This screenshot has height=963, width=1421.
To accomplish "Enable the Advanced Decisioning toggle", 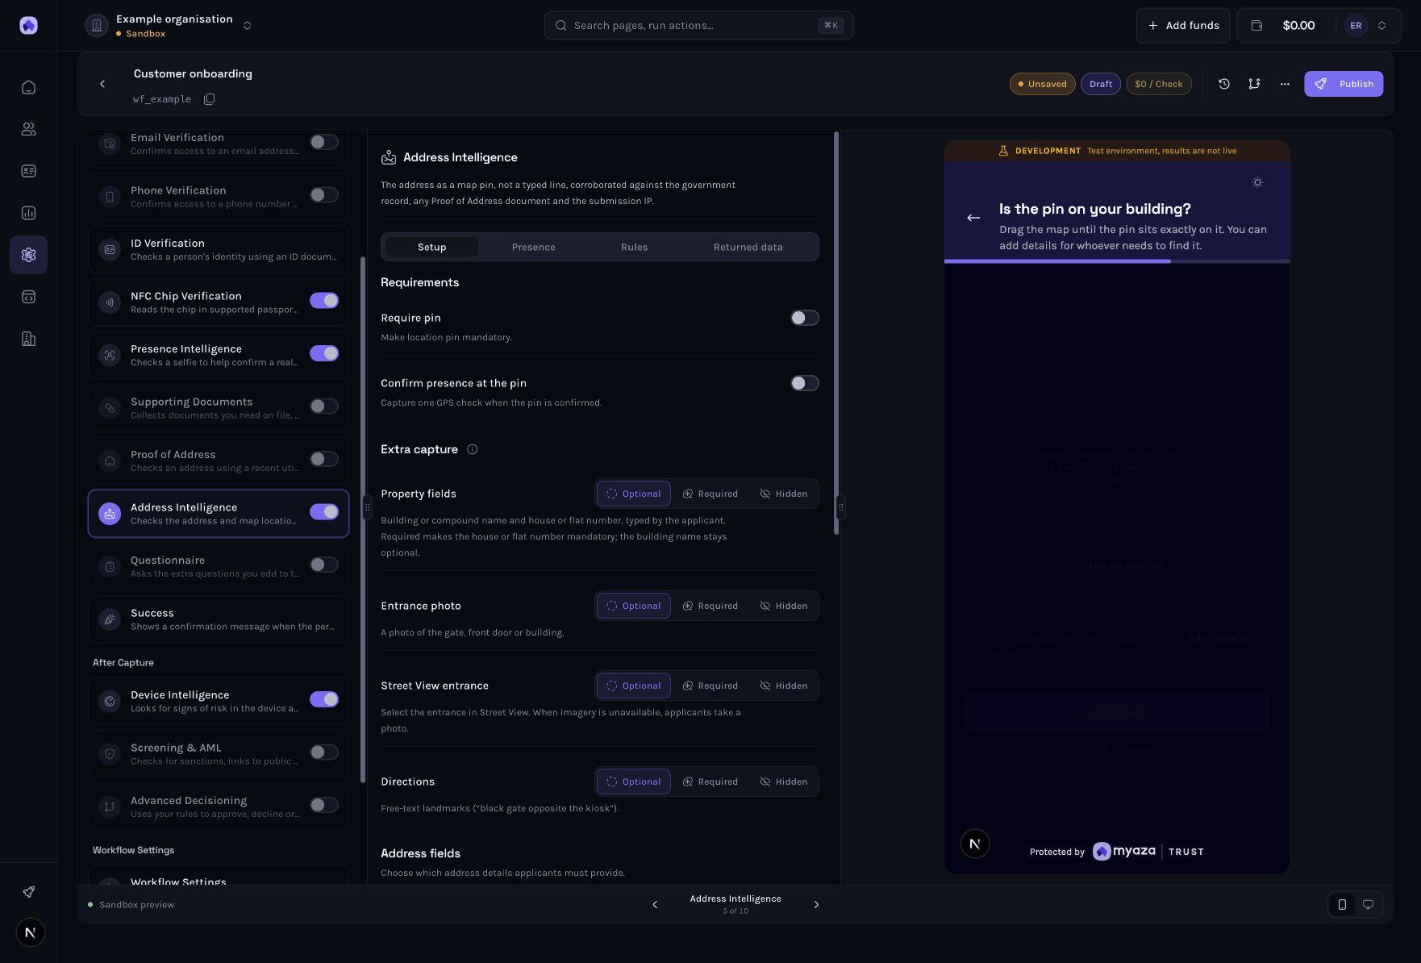I will coord(324,805).
